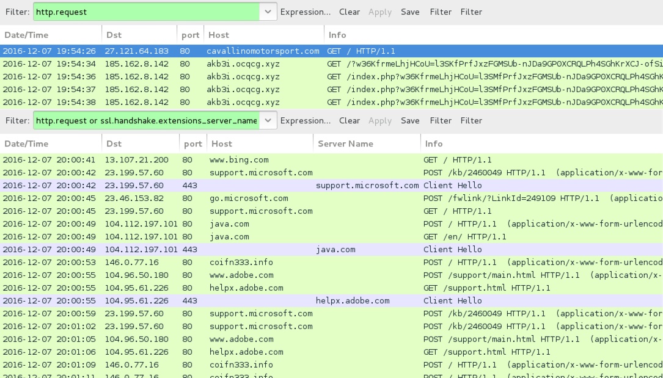Select the packet timestamped 2016-12-07 20:00:59
Viewport: 663px width, 378px height.
pos(331,314)
